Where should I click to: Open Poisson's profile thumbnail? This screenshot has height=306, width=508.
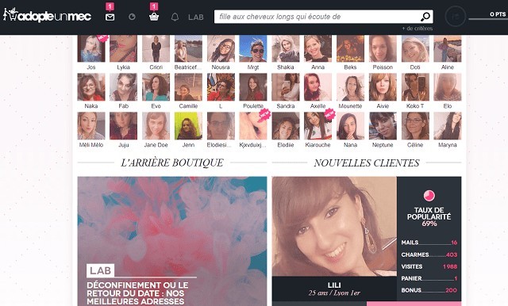tap(383, 48)
